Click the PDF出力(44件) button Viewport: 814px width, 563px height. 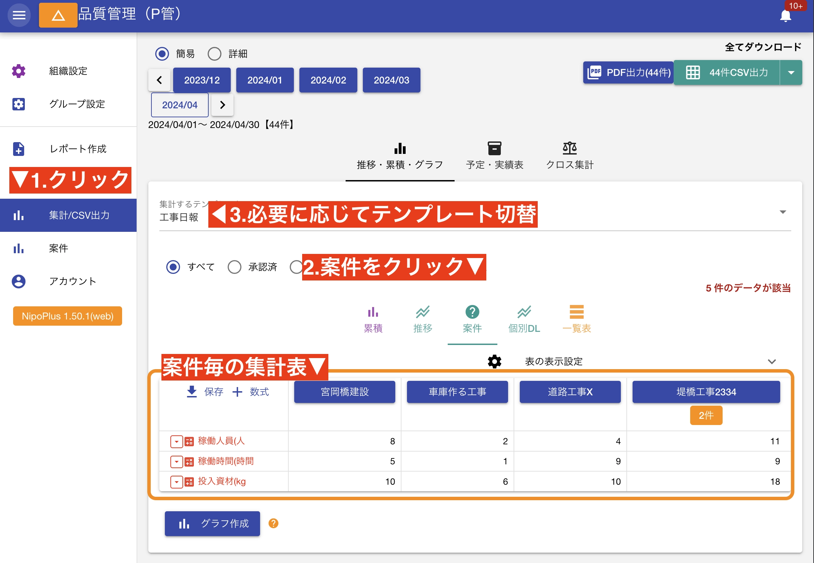click(x=628, y=73)
